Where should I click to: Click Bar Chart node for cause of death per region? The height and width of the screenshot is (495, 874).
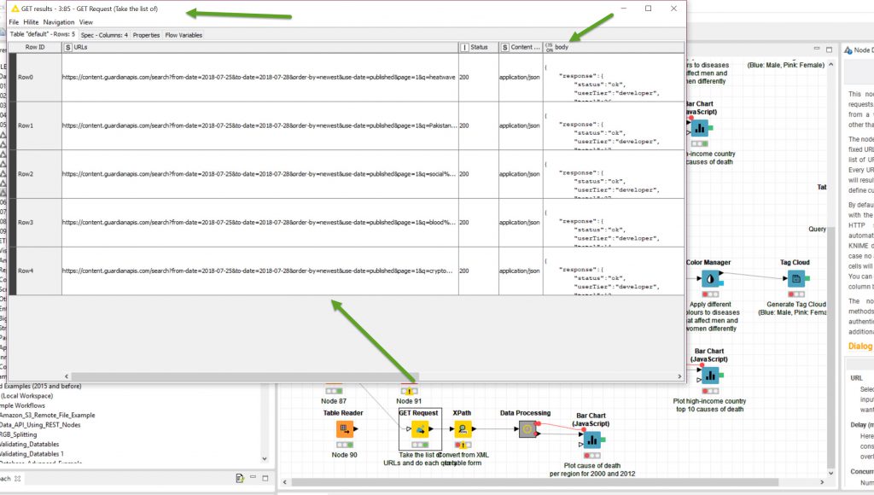[590, 440]
